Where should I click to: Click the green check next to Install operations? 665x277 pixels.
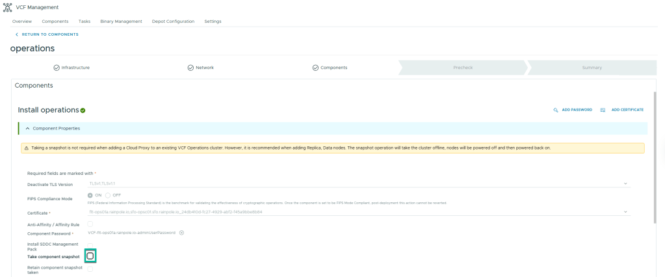click(x=83, y=111)
